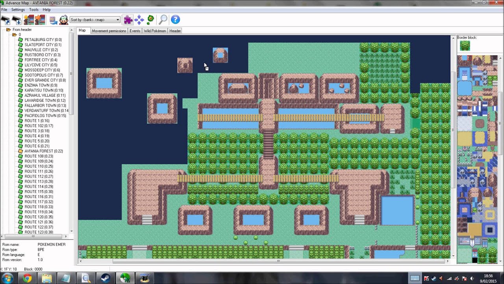Switch to the Header tab

click(x=175, y=31)
